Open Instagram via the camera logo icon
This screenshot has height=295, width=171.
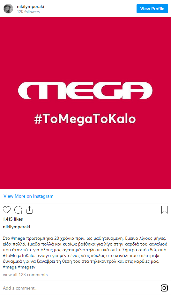(164, 288)
